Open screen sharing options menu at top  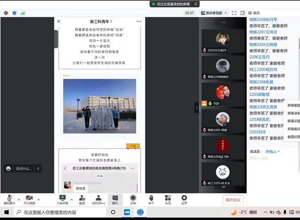196,4
